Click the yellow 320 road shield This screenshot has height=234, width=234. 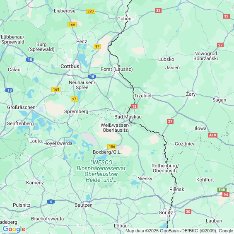click(91, 11)
